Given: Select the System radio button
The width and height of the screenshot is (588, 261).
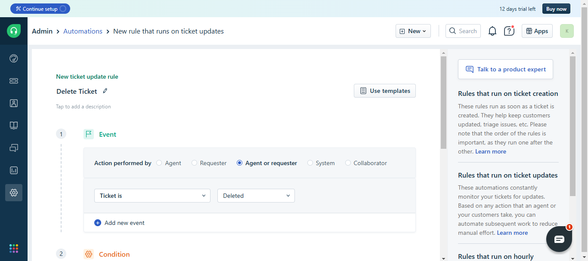Looking at the screenshot, I should [x=310, y=163].
